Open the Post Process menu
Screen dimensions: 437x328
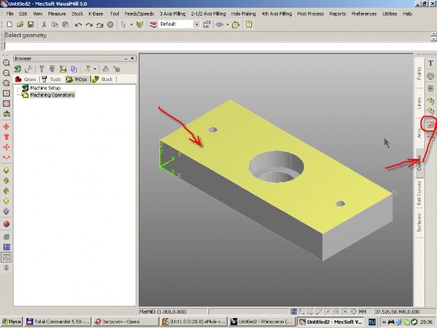click(x=310, y=14)
